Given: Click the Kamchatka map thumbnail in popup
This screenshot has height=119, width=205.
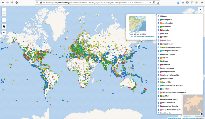Looking at the screenshot, I should [x=137, y=23].
